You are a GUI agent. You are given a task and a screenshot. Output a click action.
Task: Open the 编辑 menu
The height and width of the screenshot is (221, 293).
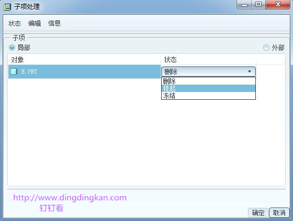[x=35, y=24]
